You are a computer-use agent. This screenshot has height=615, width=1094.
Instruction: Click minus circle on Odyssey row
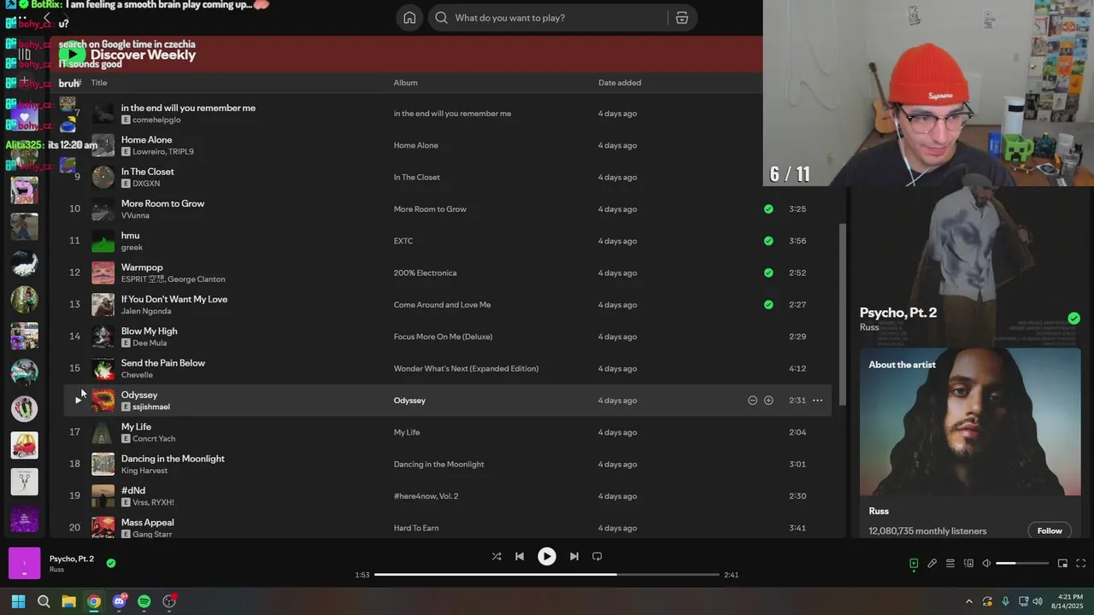pyautogui.click(x=752, y=401)
